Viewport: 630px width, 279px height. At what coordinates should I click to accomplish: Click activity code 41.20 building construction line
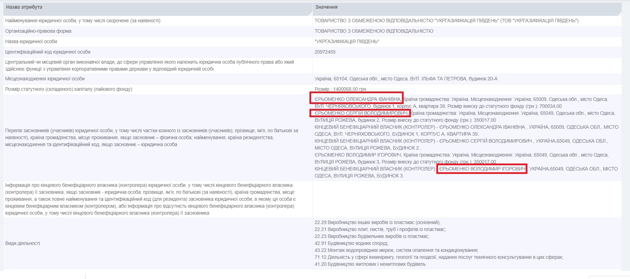[370, 264]
